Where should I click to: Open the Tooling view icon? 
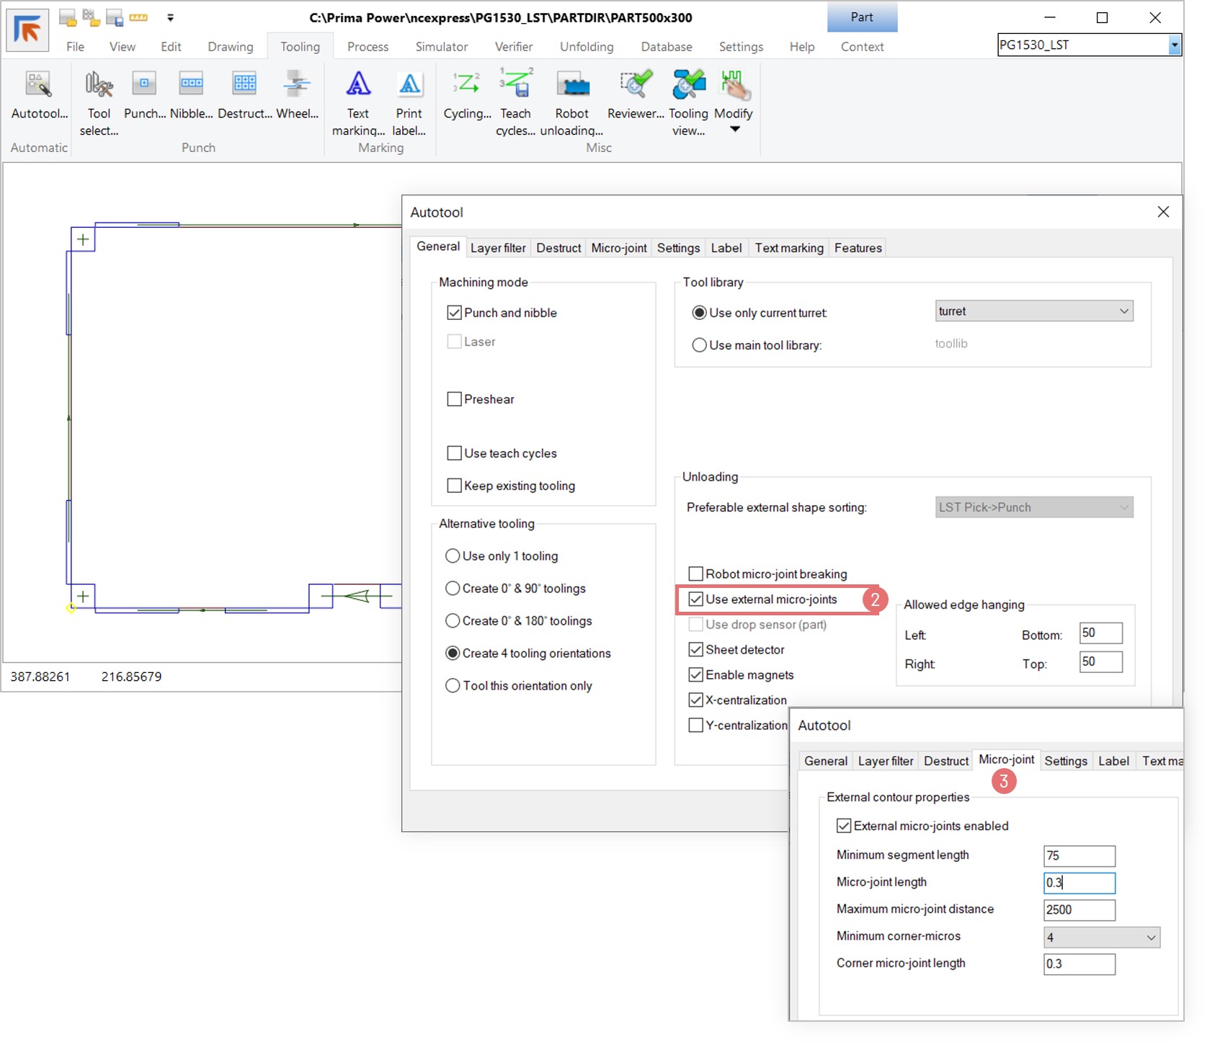(x=688, y=85)
